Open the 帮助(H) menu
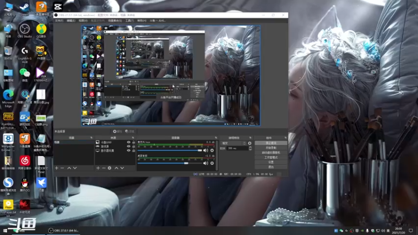 coord(142,20)
